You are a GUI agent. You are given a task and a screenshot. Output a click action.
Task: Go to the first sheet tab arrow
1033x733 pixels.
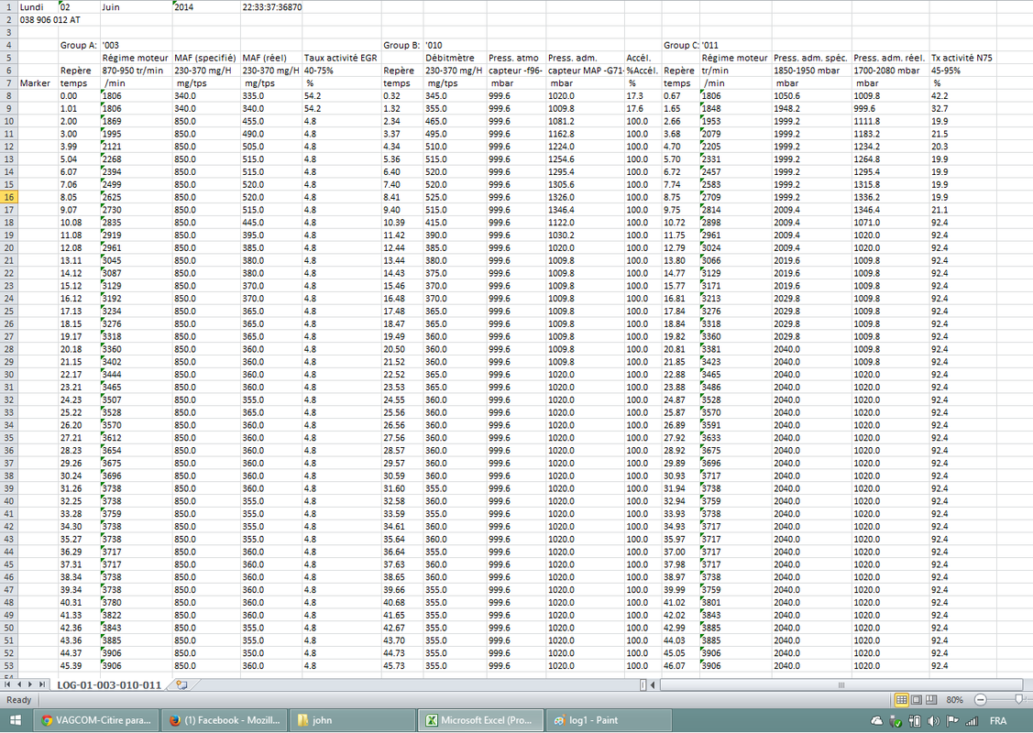click(x=7, y=685)
